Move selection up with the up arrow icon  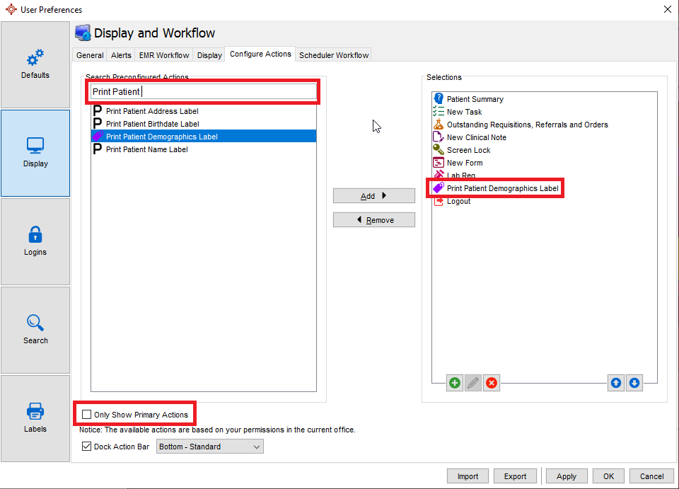click(x=616, y=383)
